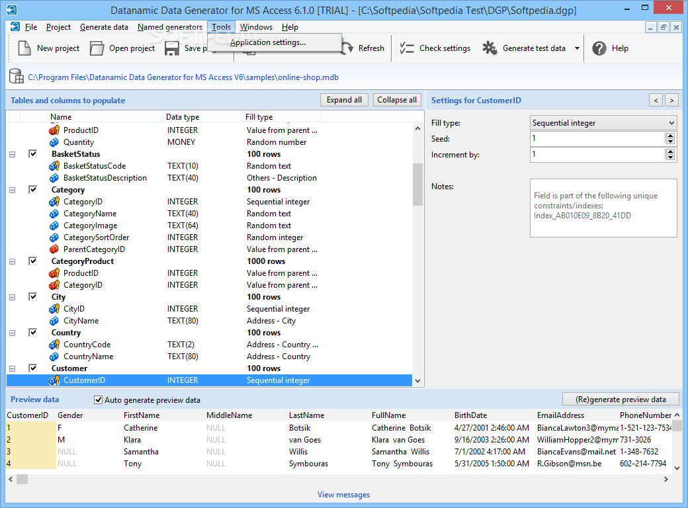Click the Open project folder icon
Viewport: 688px width, 508px height.
pyautogui.click(x=97, y=48)
